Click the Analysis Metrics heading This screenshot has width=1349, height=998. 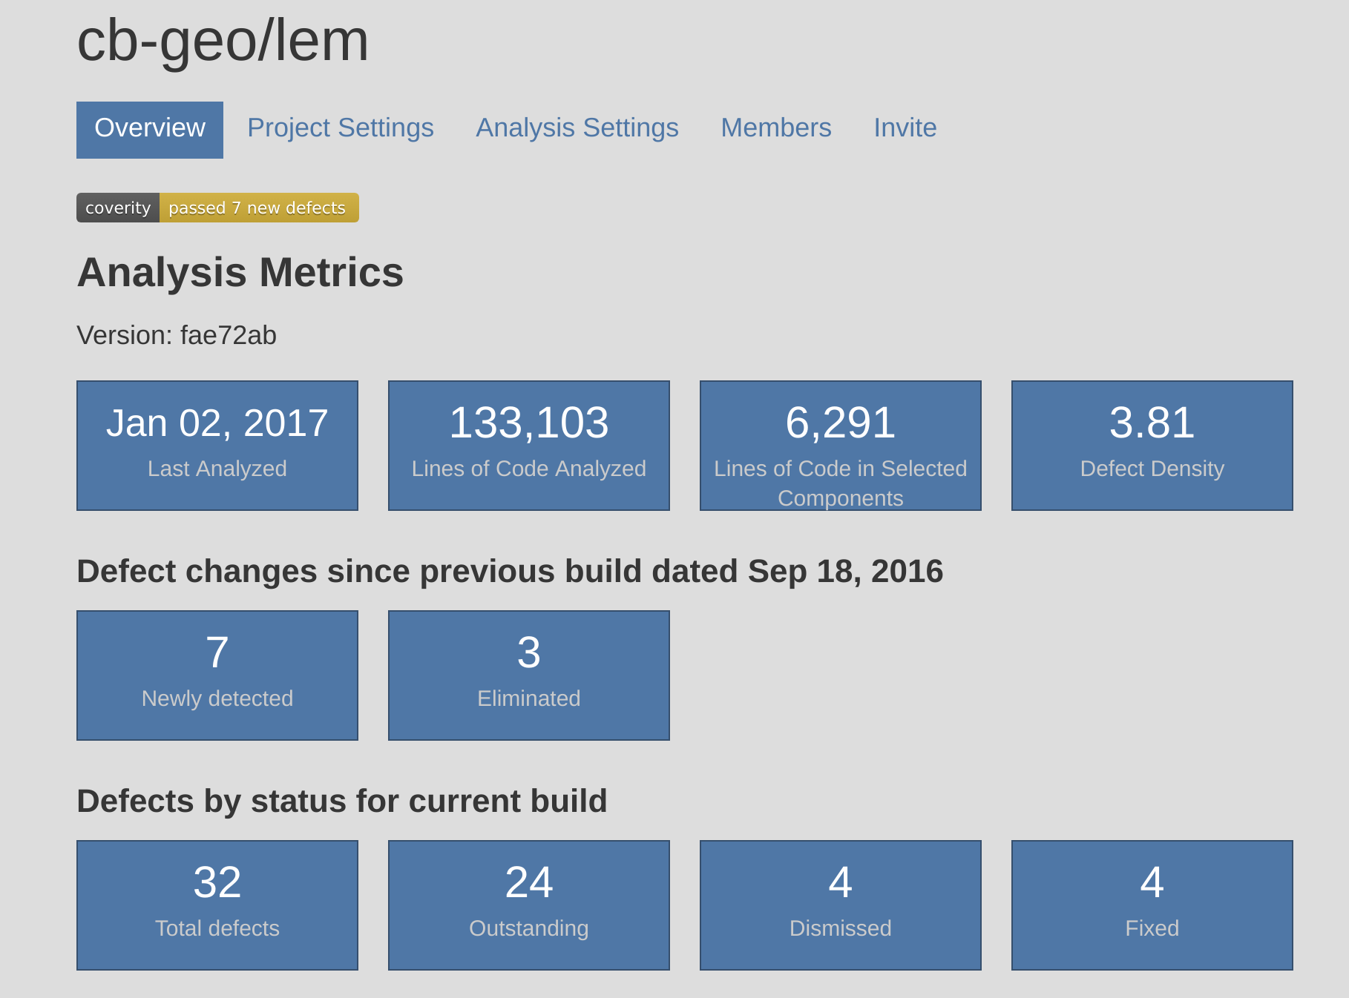(x=240, y=273)
